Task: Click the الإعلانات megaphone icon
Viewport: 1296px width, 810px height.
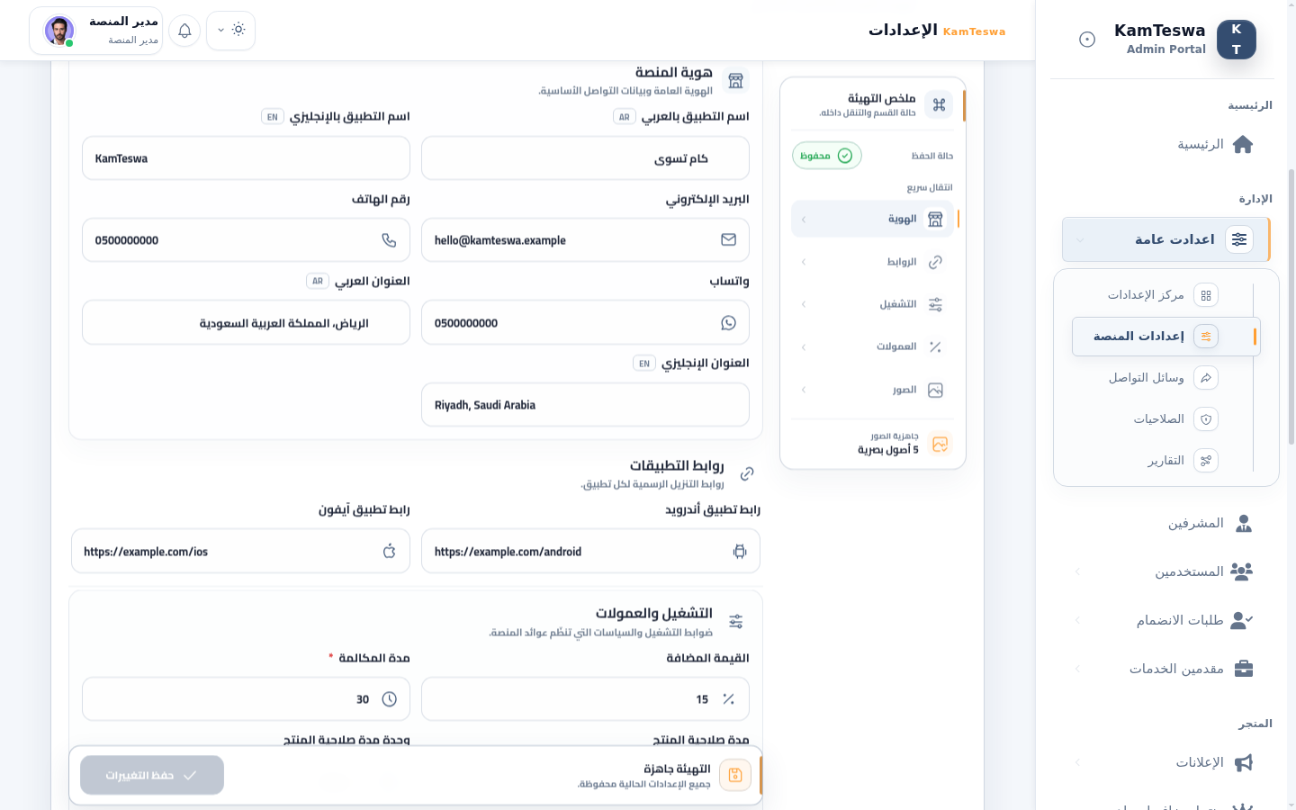Action: [1243, 762]
